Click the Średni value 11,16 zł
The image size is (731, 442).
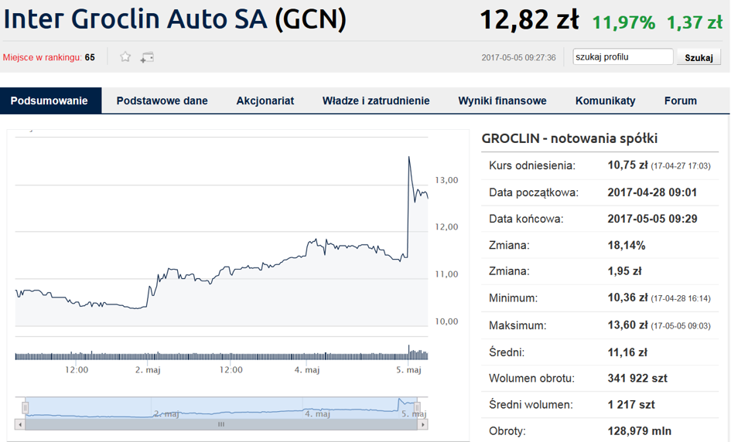click(627, 352)
